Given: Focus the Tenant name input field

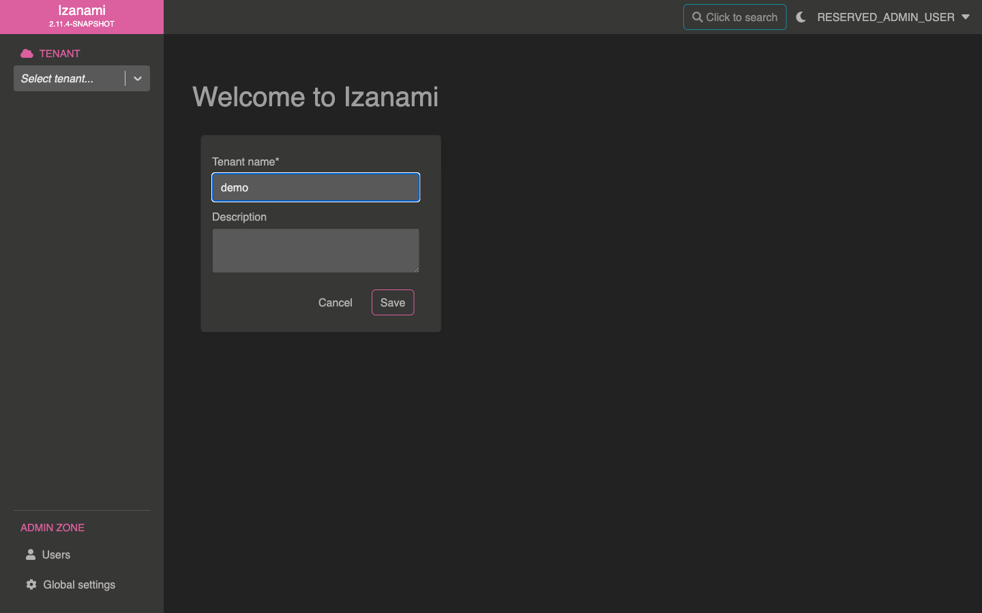Looking at the screenshot, I should pos(316,187).
